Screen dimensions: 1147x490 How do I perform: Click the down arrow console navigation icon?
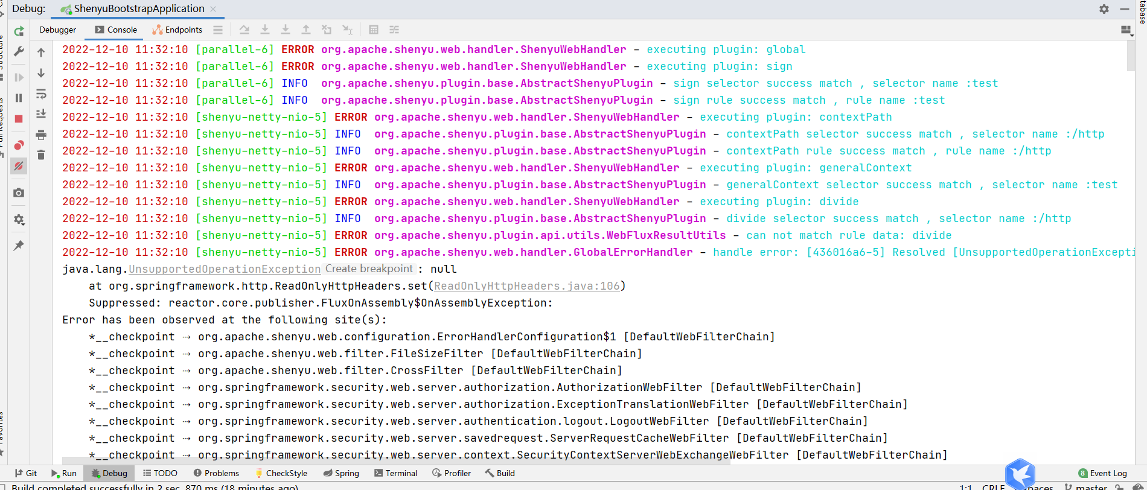(41, 73)
